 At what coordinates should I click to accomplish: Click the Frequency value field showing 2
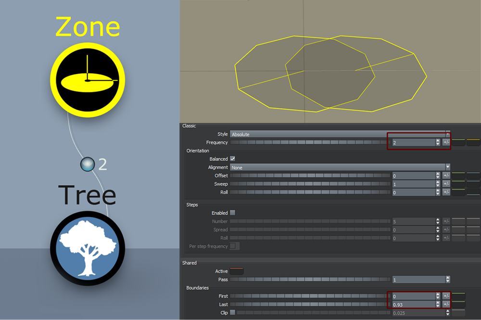414,142
